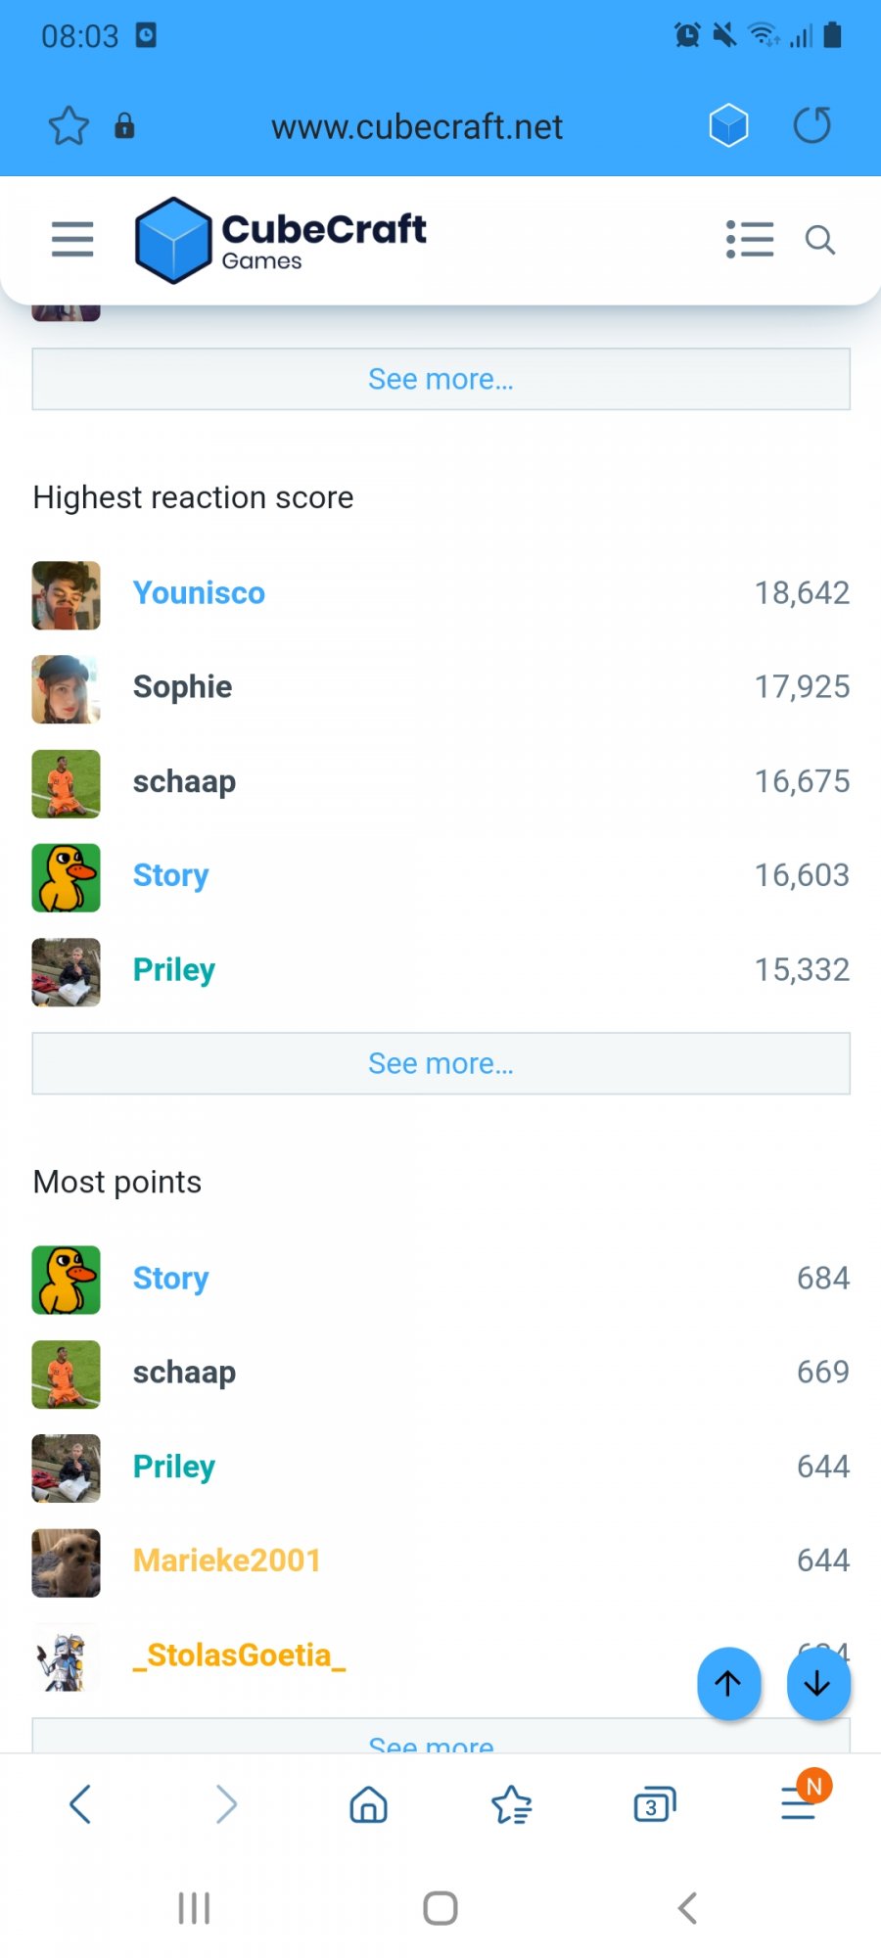View Sophie's avatar thumbnail
The width and height of the screenshot is (881, 1958).
click(67, 689)
